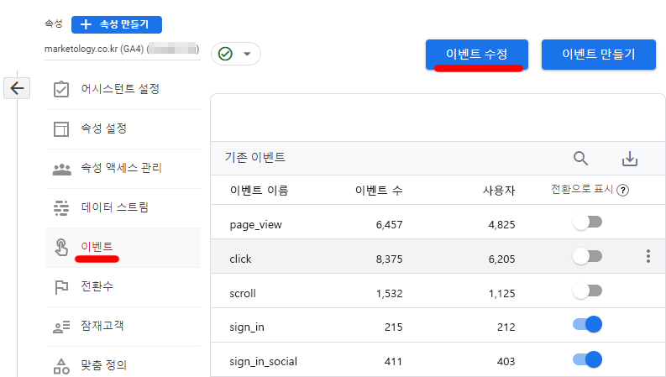
Task: Click the 이벤트 만들기 button
Action: pyautogui.click(x=599, y=55)
